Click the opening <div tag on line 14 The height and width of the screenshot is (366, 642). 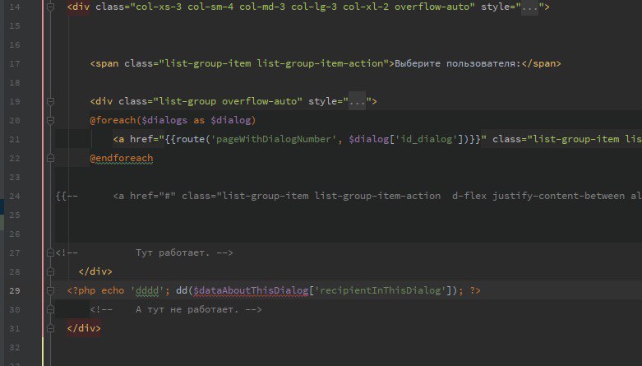coord(79,7)
